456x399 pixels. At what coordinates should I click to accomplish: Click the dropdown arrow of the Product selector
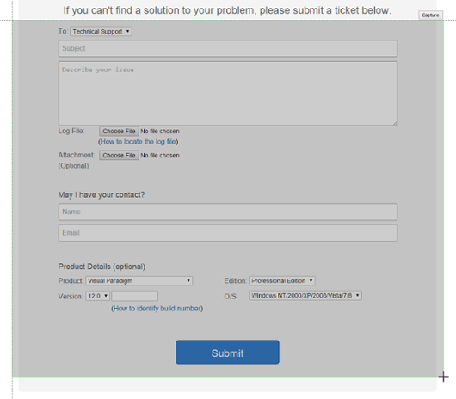coord(188,280)
